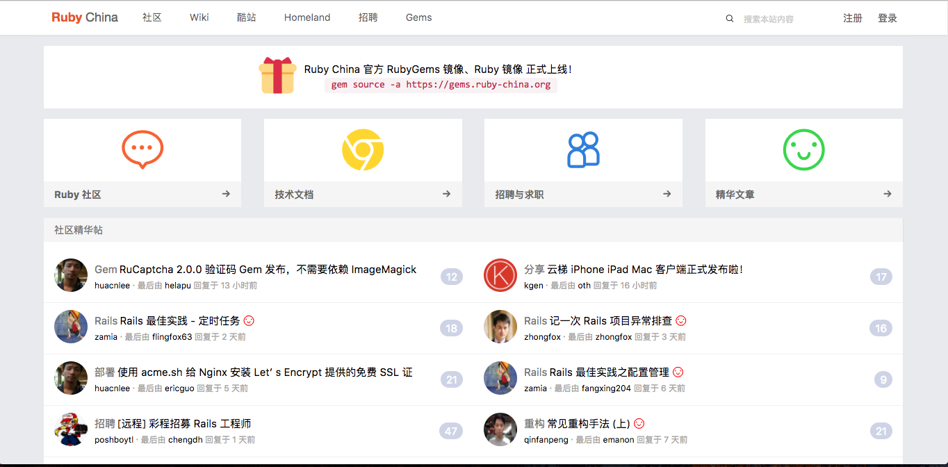The width and height of the screenshot is (948, 467).
Task: Open the Gems nav item
Action: (x=418, y=17)
